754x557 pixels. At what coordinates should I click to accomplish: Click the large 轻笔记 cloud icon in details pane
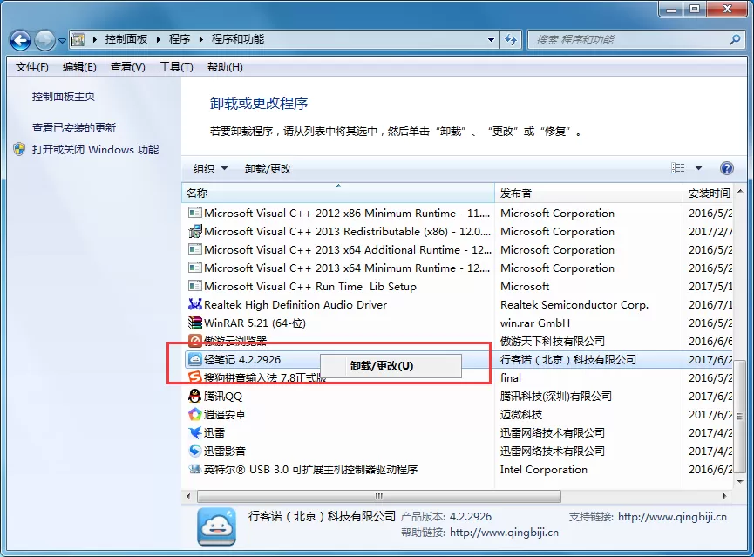217,526
